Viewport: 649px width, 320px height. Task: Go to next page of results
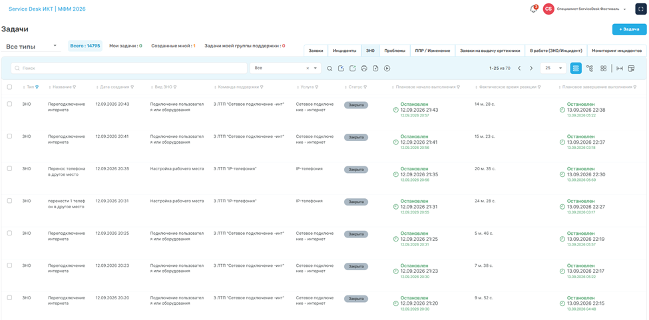click(531, 69)
